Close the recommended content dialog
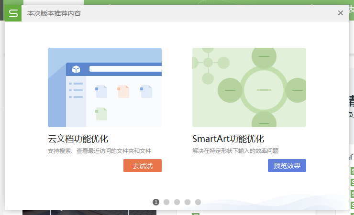The image size is (354, 215). pos(341,13)
